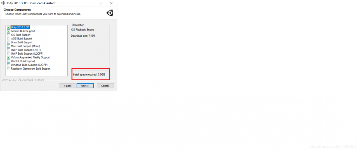Enable iOS Build Support checkbox
The image size is (358, 150).
click(x=9, y=35)
